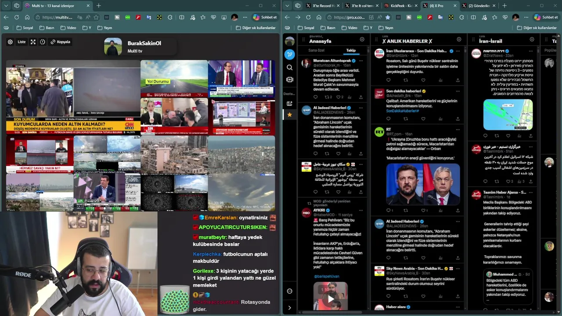Like the Tasnimbrk Arabic post
This screenshot has height=316, width=562.
coord(508,181)
